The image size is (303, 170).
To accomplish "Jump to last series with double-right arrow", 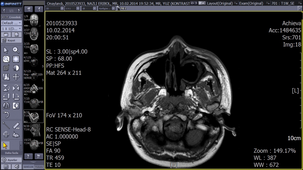I will [x=39, y=156].
